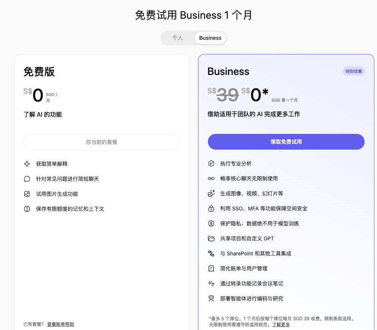The width and height of the screenshot is (377, 330).
Task: Open the 查看账单帮助 link
Action: pyautogui.click(x=61, y=324)
